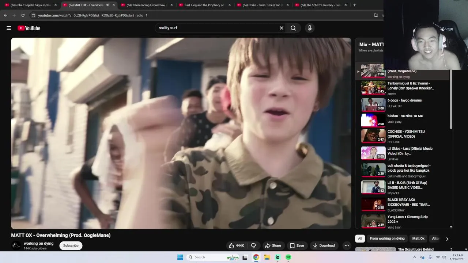Screen dimensions: 468x263
Task: Open 'Yung Lean ♦ Ginseng Strip 2002' video
Action: 408,219
